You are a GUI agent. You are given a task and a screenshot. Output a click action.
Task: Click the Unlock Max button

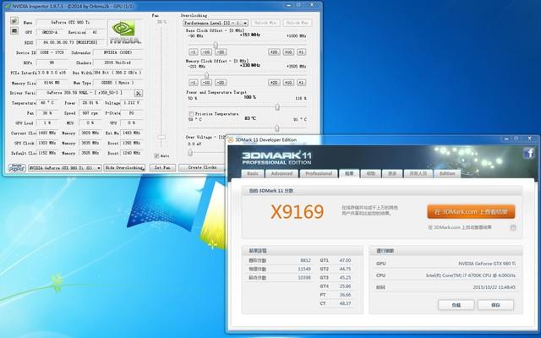pos(297,23)
